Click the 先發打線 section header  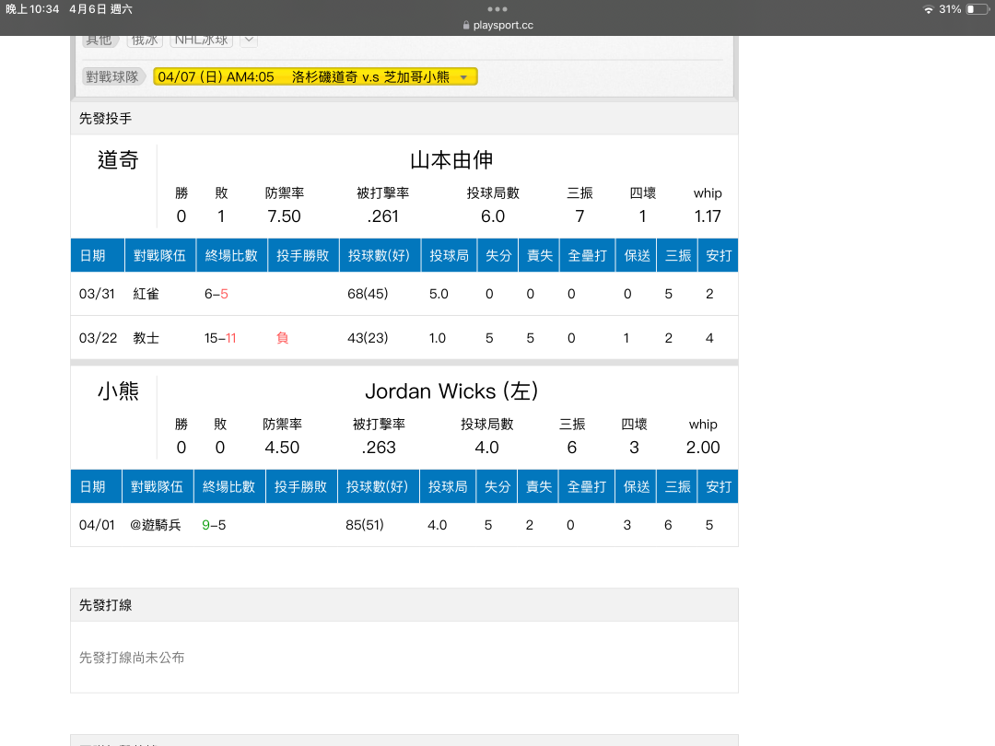(x=404, y=604)
